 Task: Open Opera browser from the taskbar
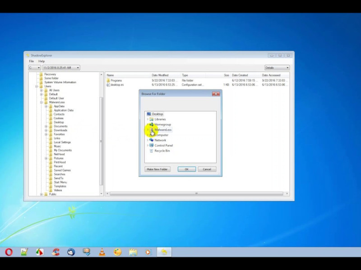9,252
